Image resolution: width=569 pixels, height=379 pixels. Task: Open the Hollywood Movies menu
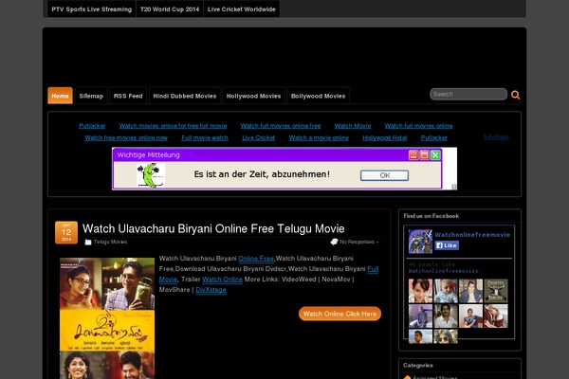point(253,96)
